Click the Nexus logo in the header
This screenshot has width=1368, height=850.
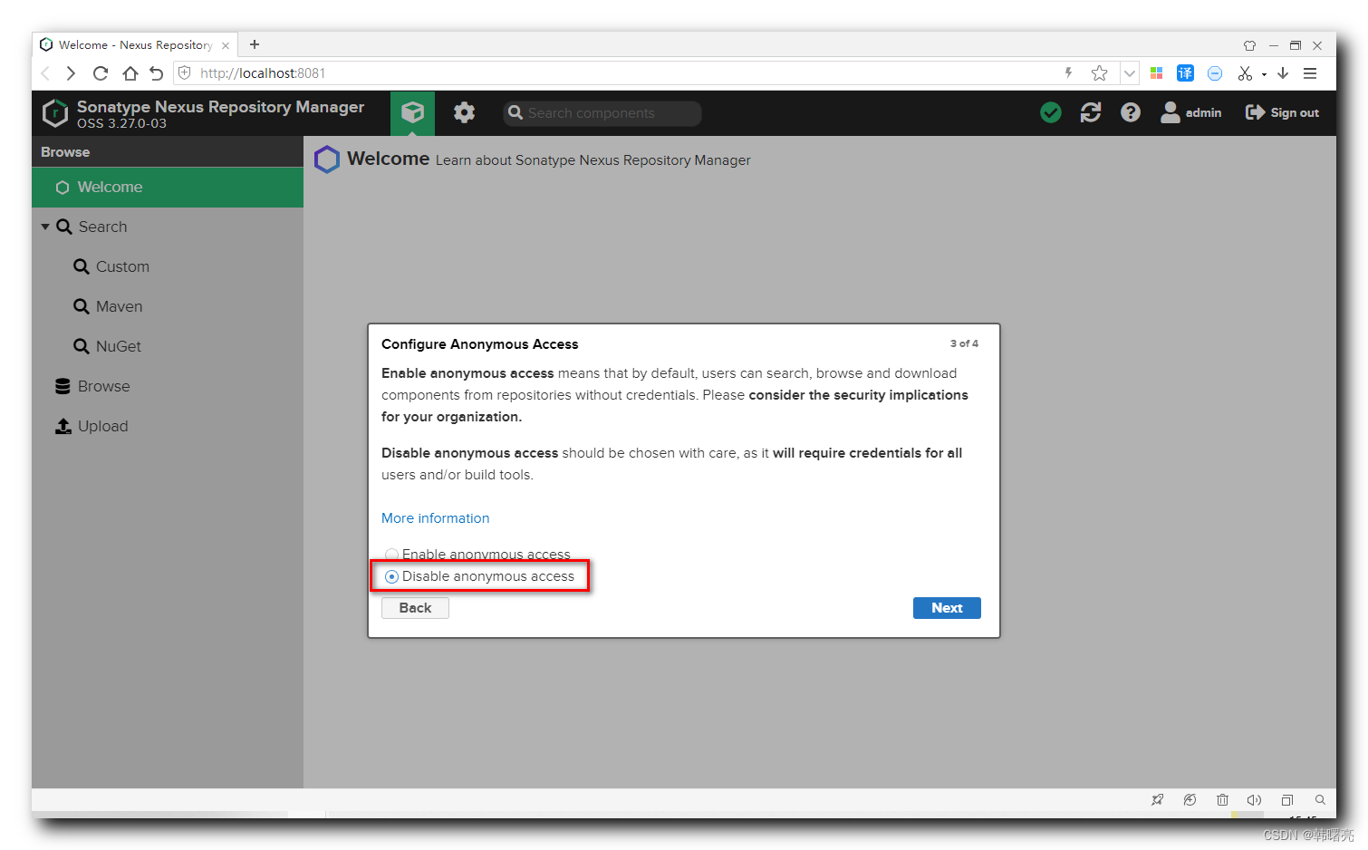coord(55,112)
